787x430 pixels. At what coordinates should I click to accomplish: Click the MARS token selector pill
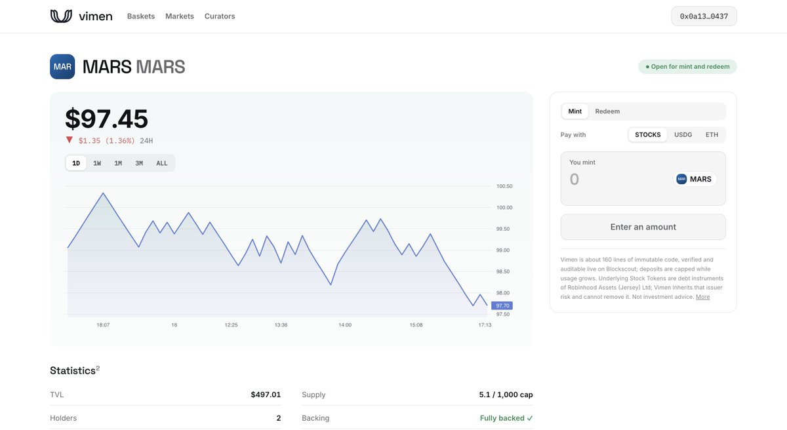click(695, 179)
